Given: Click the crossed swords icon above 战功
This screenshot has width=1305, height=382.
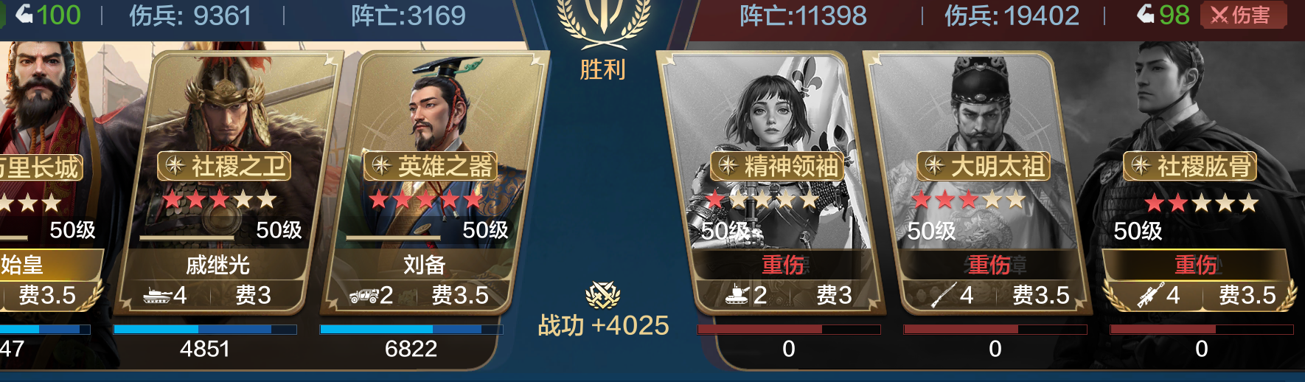Looking at the screenshot, I should tap(603, 295).
